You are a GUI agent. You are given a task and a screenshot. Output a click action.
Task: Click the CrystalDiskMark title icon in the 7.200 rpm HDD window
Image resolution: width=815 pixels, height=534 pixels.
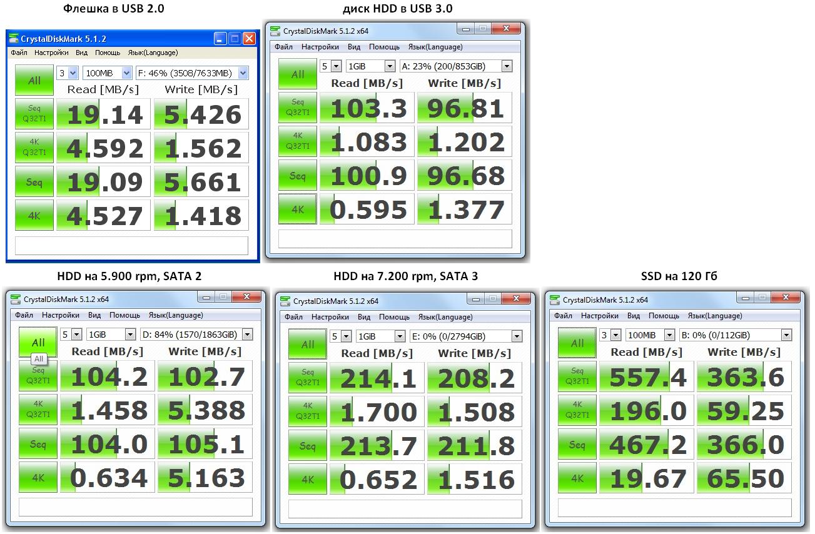[x=285, y=301]
